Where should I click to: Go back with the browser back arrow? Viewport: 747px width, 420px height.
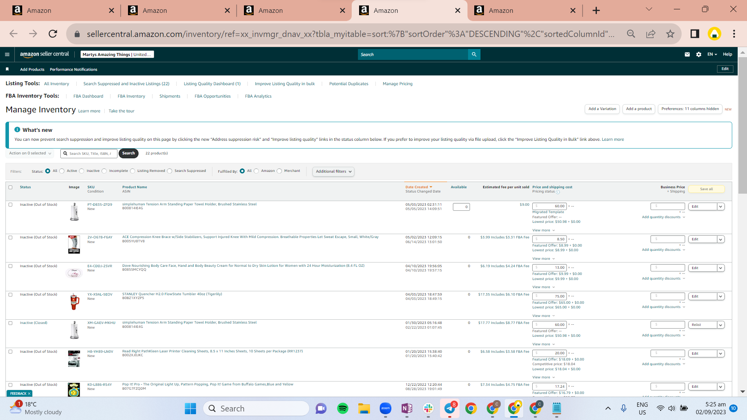tap(14, 34)
